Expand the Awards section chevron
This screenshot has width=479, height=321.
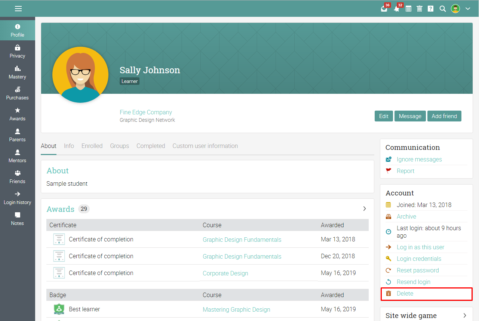[365, 209]
